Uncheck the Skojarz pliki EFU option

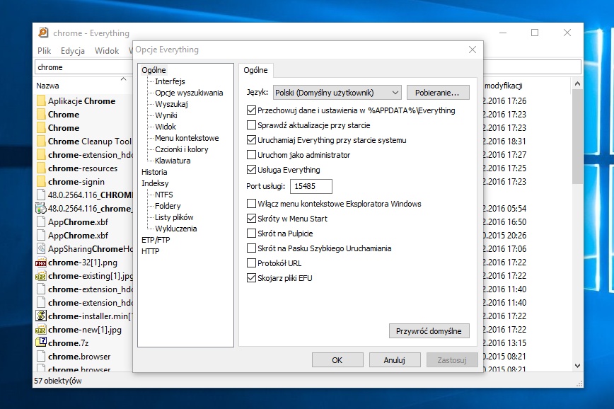(251, 278)
